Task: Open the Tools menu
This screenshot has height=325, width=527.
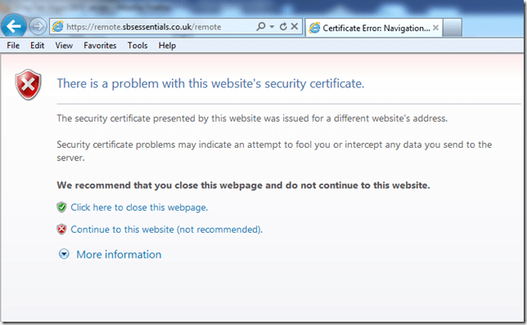Action: [x=137, y=45]
